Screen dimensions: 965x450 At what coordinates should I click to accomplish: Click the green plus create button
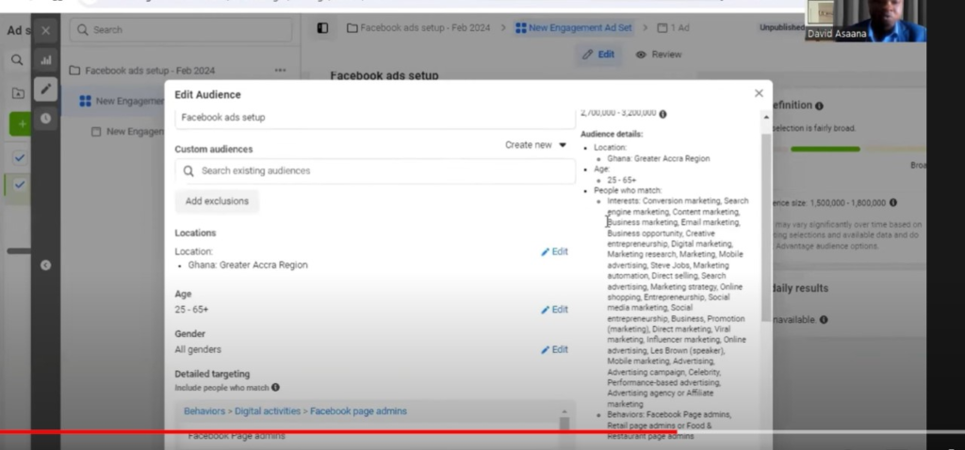point(22,123)
